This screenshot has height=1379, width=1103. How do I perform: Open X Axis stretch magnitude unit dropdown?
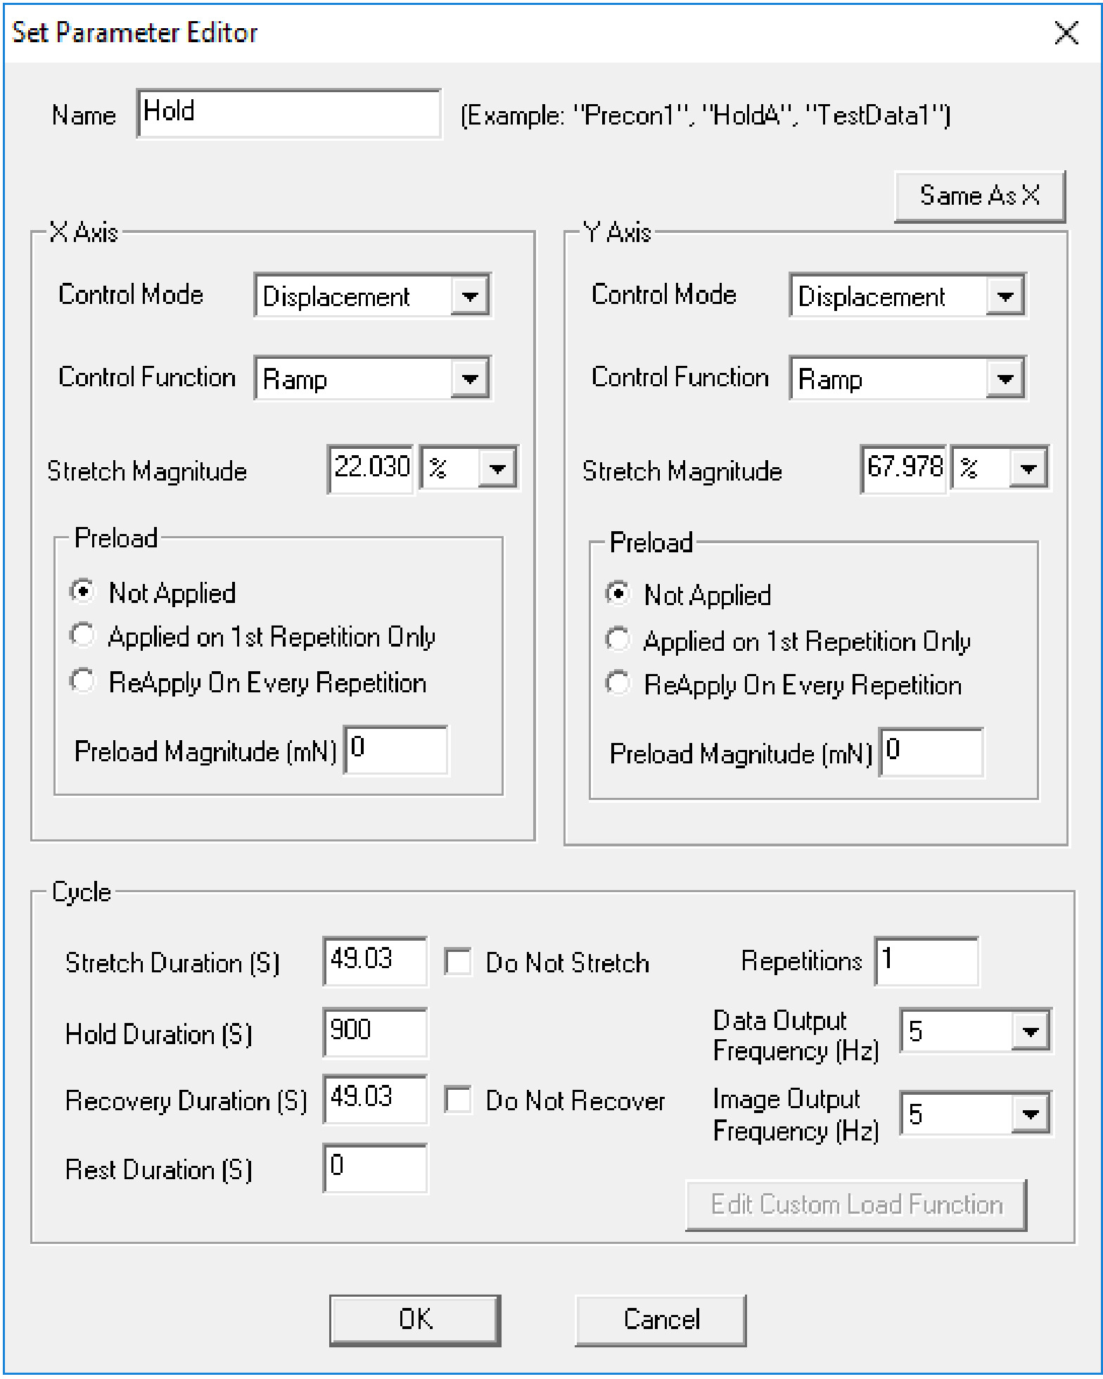(x=497, y=468)
